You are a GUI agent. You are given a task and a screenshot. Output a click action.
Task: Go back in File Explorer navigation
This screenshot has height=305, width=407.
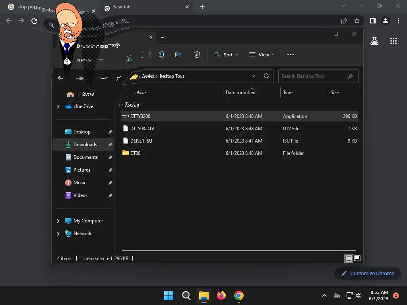point(60,78)
